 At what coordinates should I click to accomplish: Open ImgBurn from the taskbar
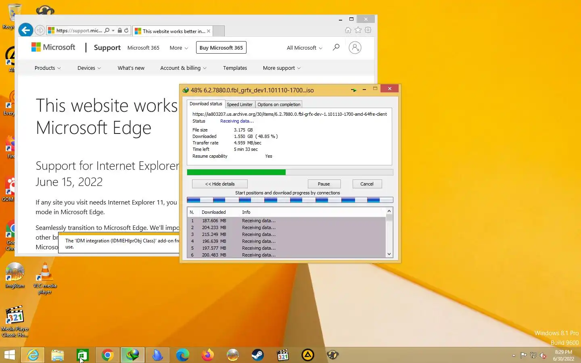pyautogui.click(x=233, y=355)
